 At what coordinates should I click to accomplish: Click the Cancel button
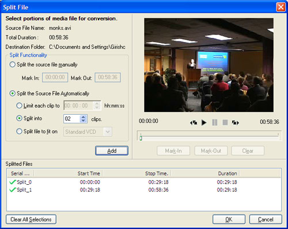pyautogui.click(x=266, y=219)
